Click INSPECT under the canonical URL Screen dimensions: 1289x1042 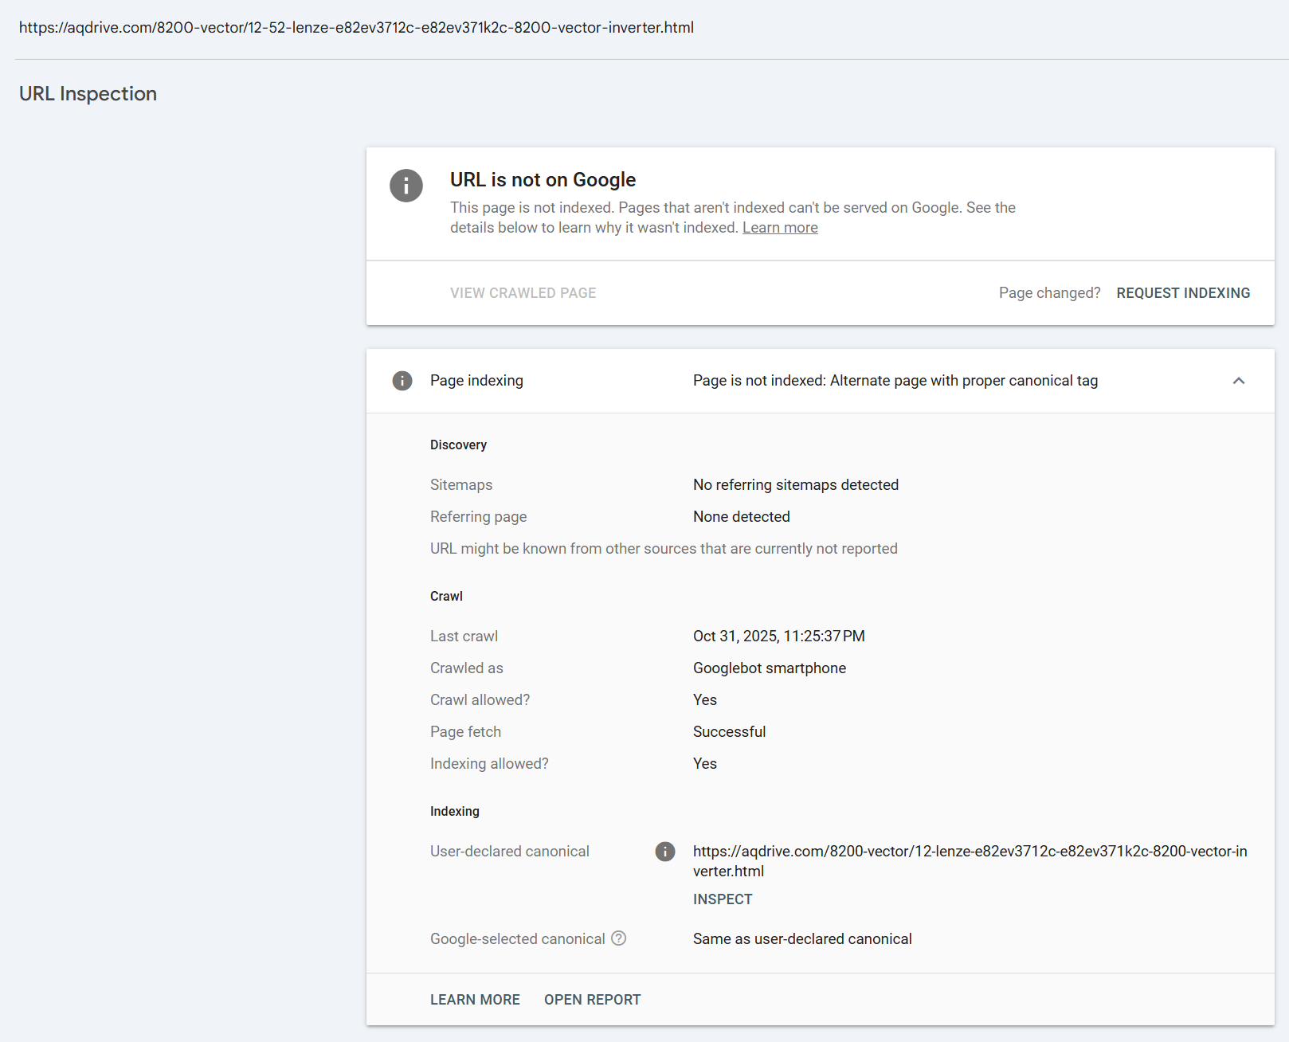(723, 899)
